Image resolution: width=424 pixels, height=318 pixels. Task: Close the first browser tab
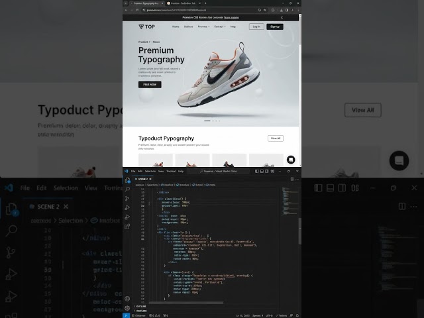[x=162, y=3]
